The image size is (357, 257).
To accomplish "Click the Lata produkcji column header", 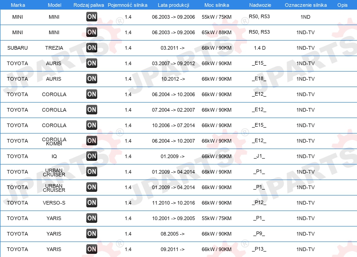I will (173, 5).
